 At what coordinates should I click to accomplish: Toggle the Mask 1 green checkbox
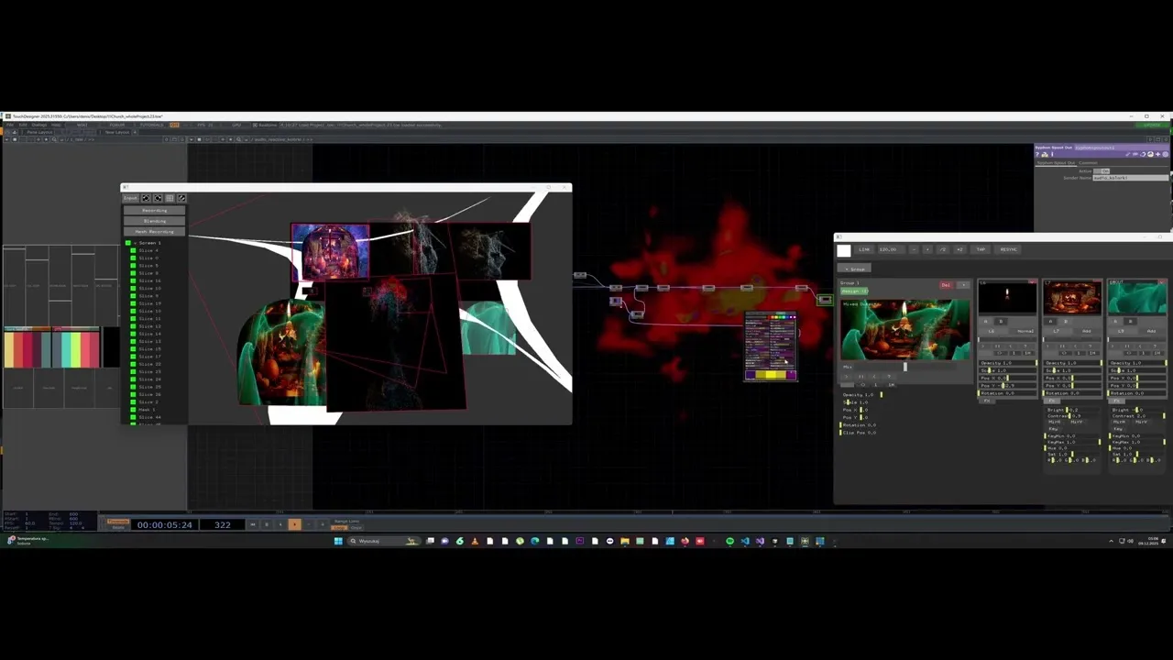click(x=133, y=410)
